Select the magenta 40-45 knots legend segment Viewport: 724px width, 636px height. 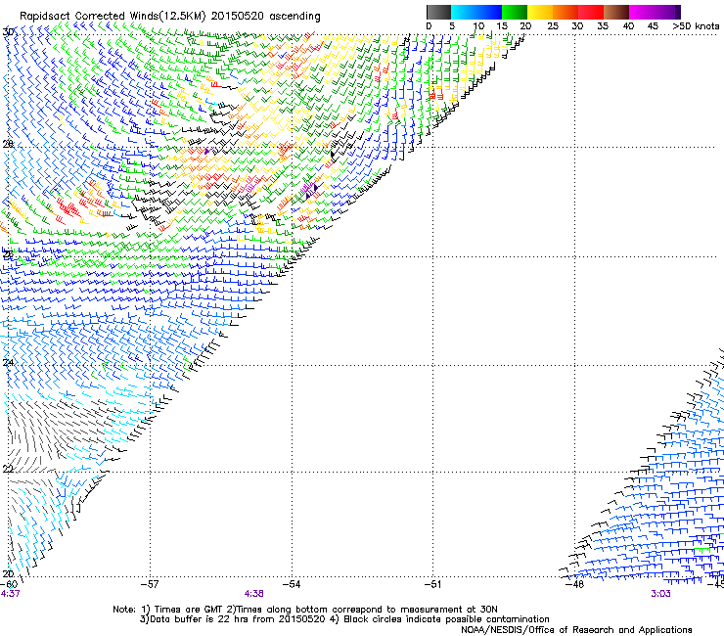(x=642, y=12)
